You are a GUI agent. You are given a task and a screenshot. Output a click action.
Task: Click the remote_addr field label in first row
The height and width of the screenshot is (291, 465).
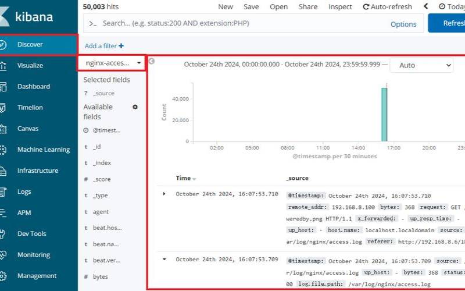[x=307, y=207]
